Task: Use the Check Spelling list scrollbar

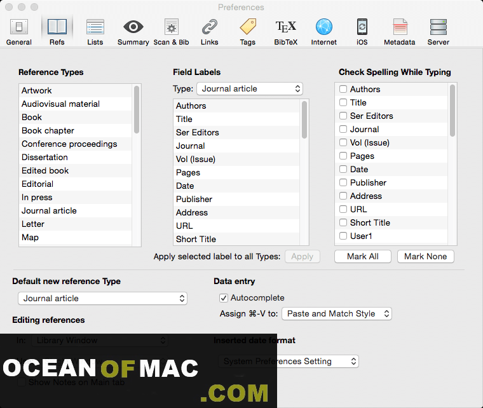Action: click(x=452, y=110)
